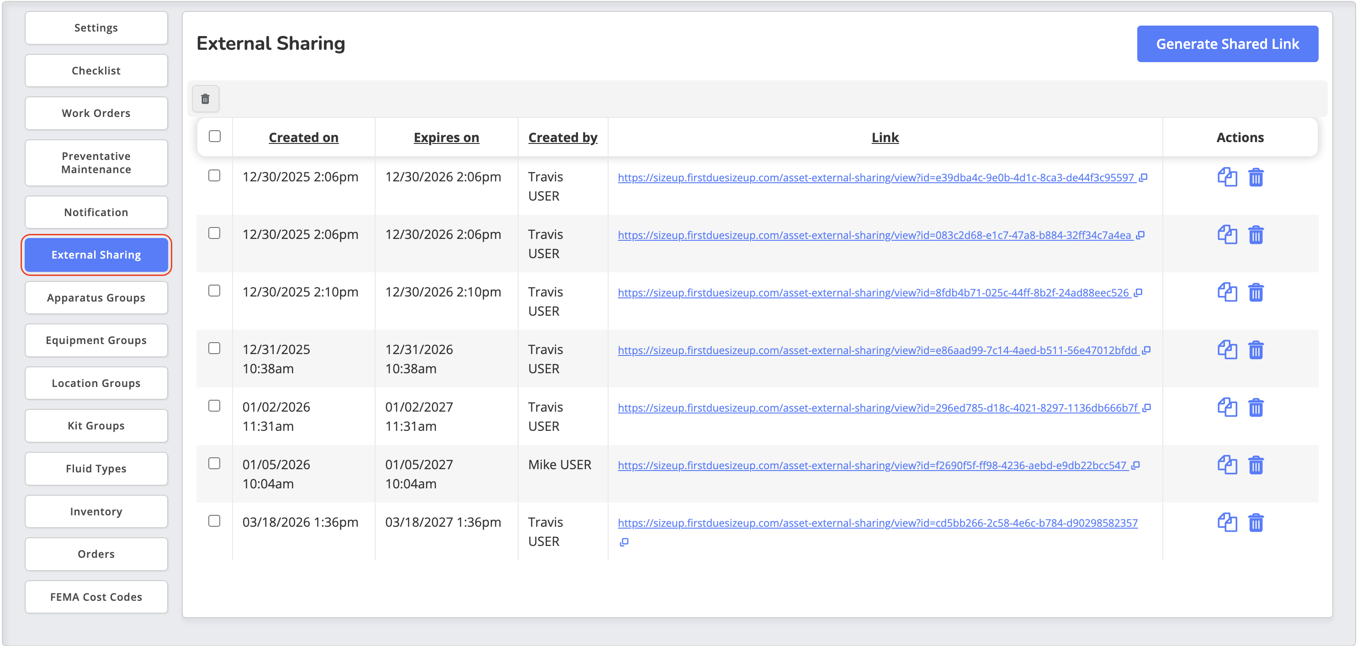Open external icon beside link ending 56e47012bfdd
Viewport: 1357px width, 646px height.
tap(1146, 350)
